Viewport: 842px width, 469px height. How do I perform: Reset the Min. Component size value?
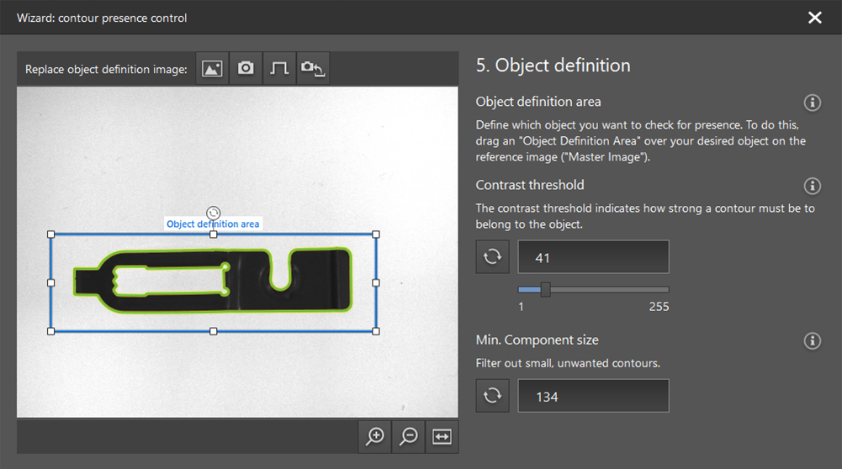point(492,396)
